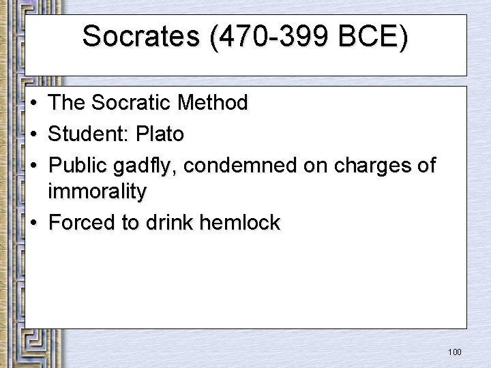Click the slide number 100
491x368 pixels.
(455, 352)
